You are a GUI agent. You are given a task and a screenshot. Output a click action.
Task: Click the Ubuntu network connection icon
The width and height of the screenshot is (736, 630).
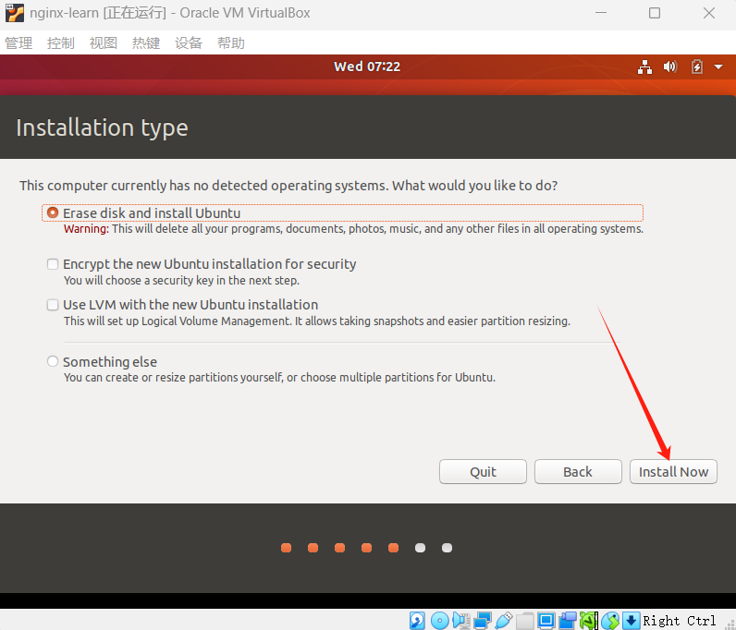pos(645,67)
